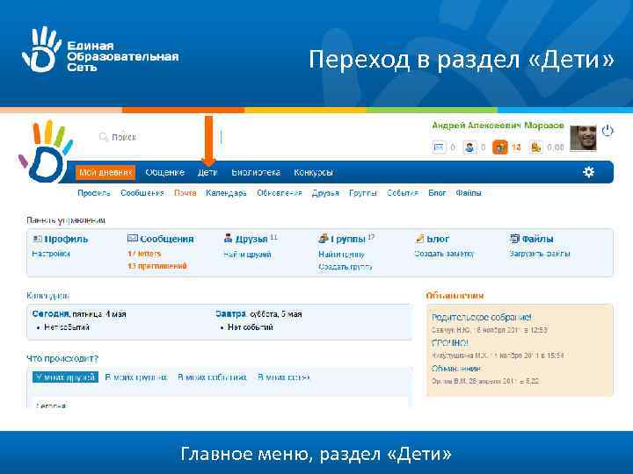This screenshot has height=474, width=633.
Task: Click the Группы panel heading
Action: coord(348,239)
